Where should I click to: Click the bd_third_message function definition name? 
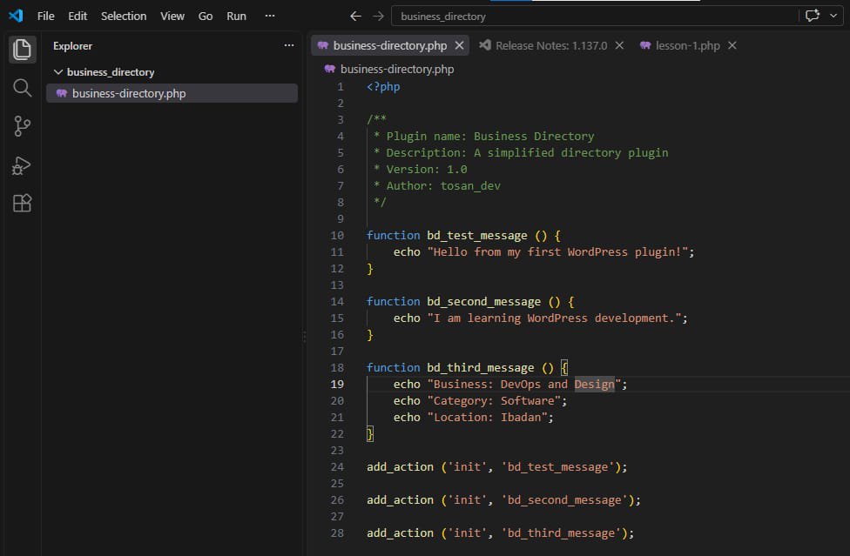[480, 367]
